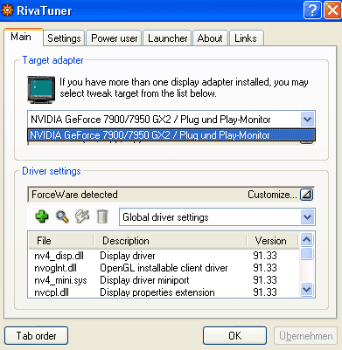The width and height of the screenshot is (342, 350).
Task: Sort by the File column header
Action: [61, 241]
